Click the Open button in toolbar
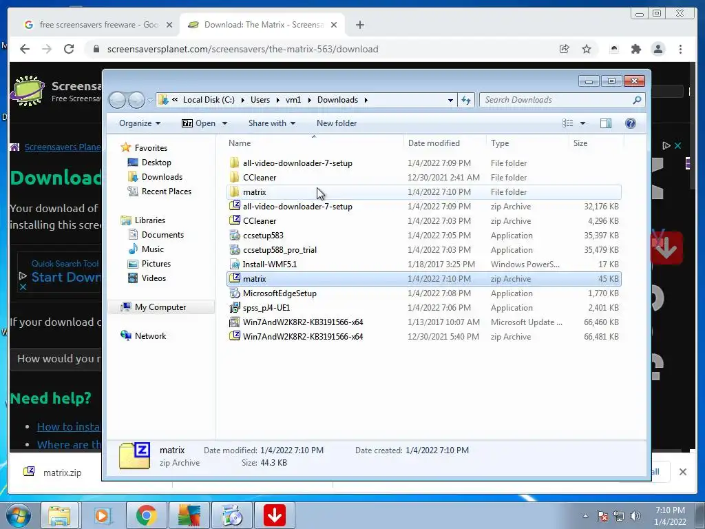Viewport: 705px width, 529px height. [198, 123]
